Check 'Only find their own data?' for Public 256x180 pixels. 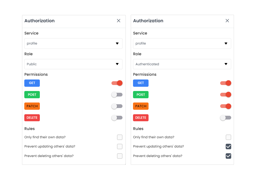pos(120,137)
